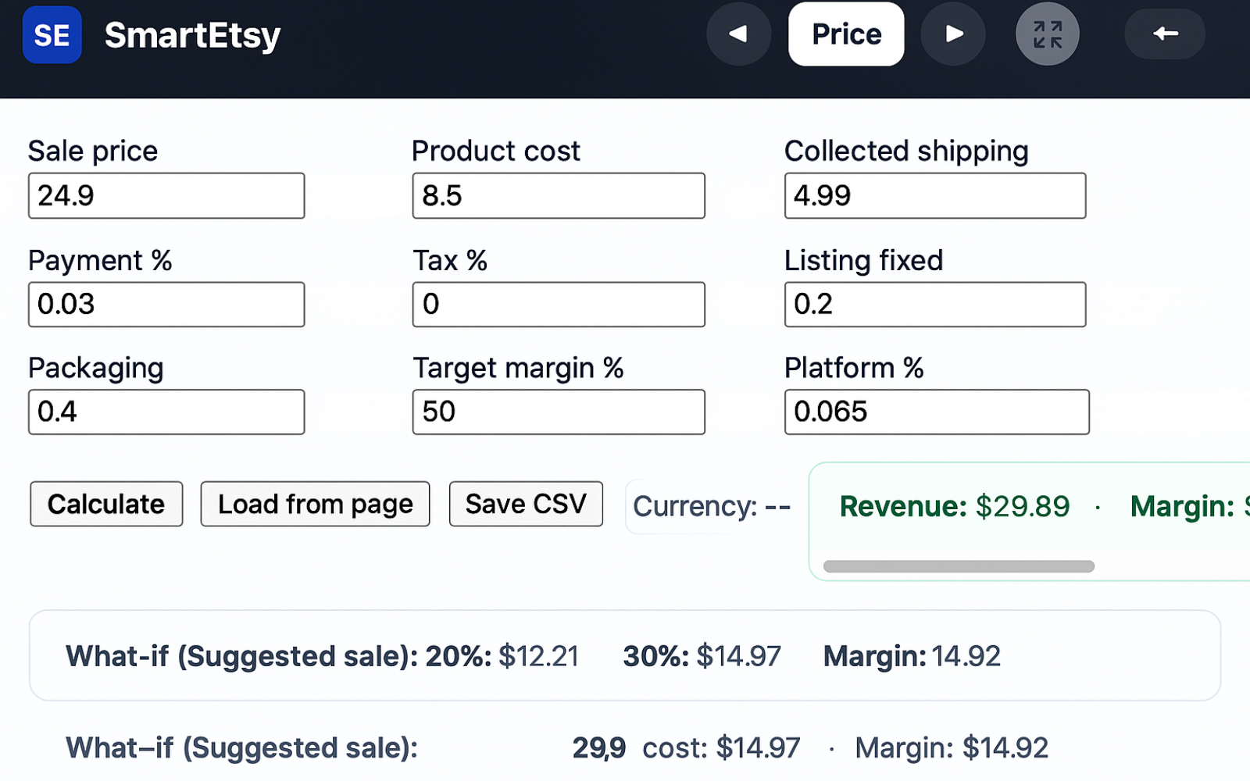Click the SE SmartEtsy logo icon
This screenshot has height=781, width=1250.
(52, 34)
